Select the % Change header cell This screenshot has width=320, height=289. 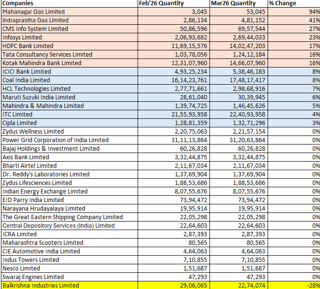(x=294, y=3)
